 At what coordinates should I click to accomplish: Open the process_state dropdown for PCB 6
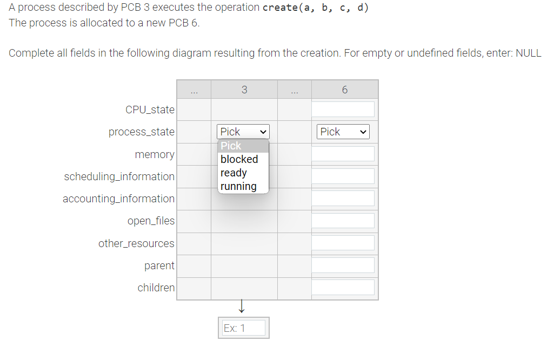click(x=343, y=131)
